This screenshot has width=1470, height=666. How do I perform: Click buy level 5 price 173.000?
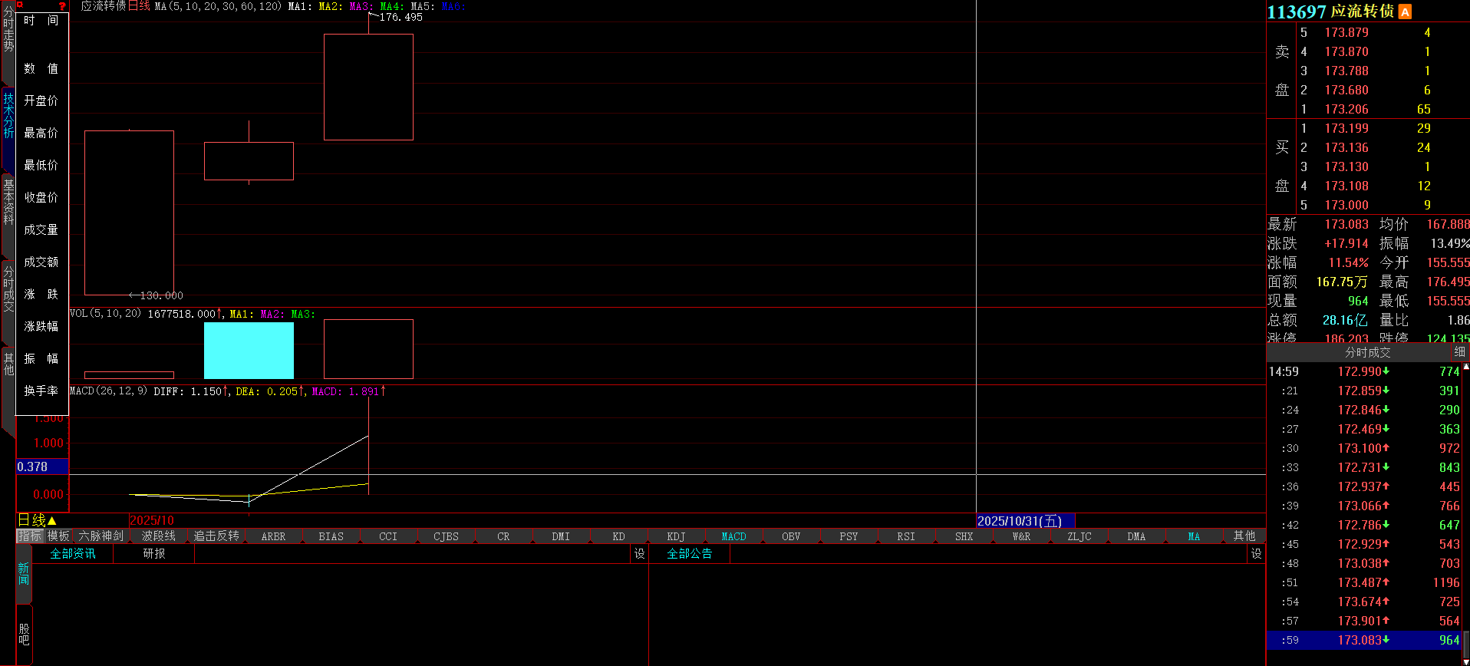click(x=1346, y=205)
